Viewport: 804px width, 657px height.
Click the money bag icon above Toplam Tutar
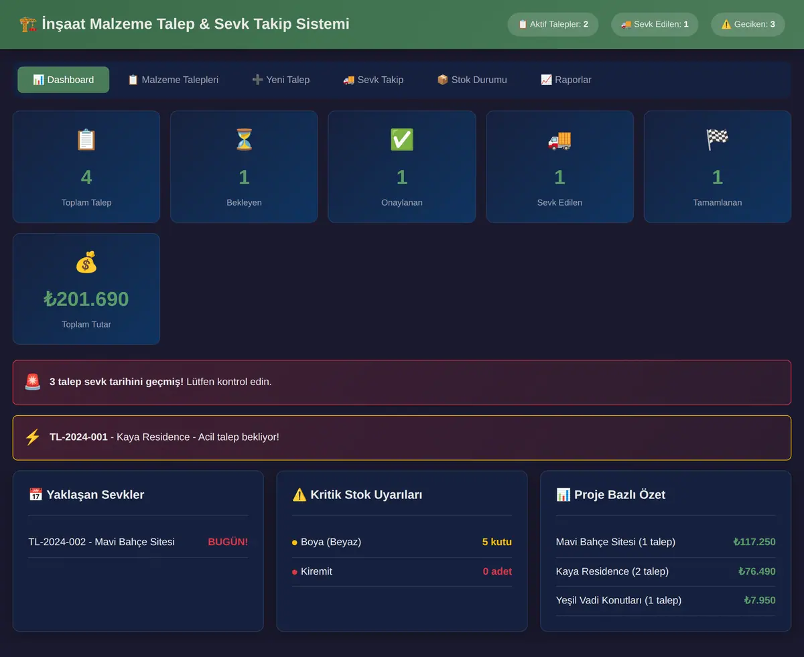click(86, 261)
